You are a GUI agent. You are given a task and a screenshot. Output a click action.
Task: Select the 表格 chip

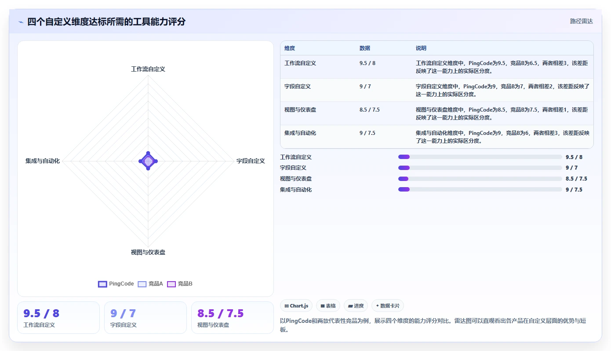328,306
